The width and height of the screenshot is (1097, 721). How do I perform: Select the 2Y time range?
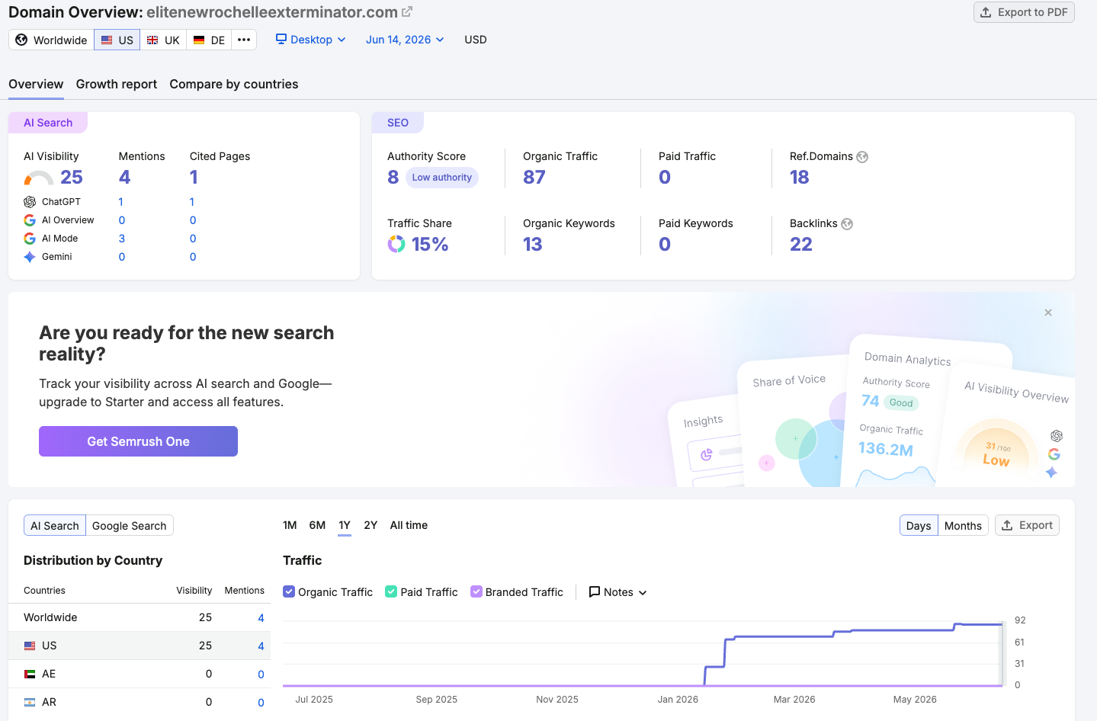[x=370, y=525]
